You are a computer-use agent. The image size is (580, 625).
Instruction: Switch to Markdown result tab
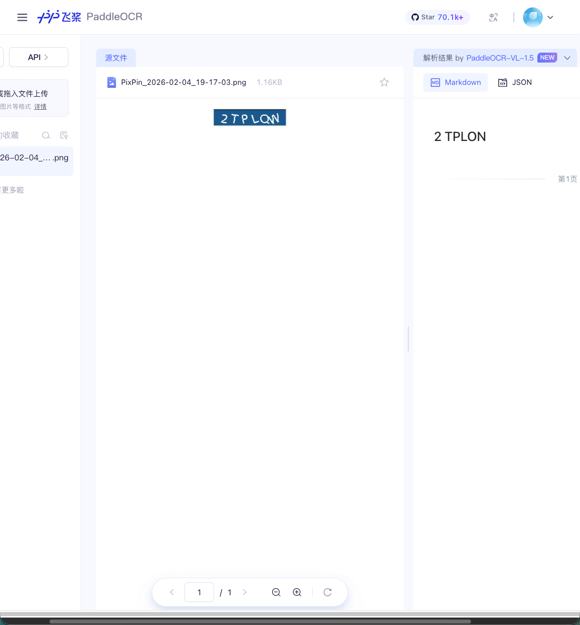(456, 82)
